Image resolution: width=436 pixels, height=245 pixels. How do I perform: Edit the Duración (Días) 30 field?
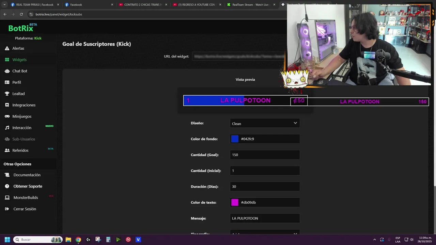pos(265,186)
